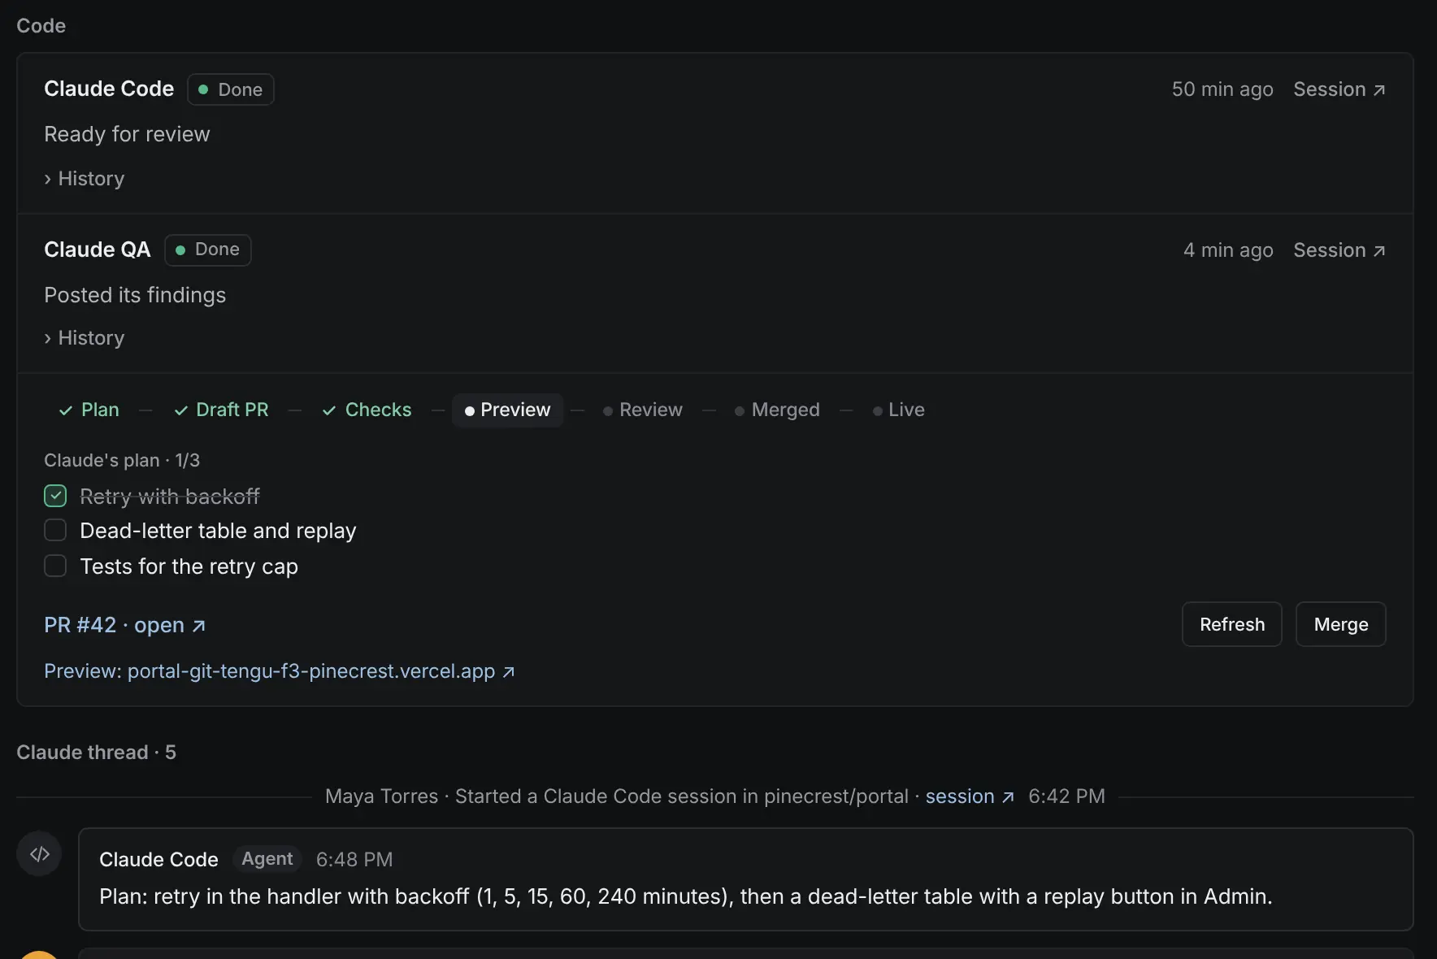The width and height of the screenshot is (1437, 959).
Task: Click the "Claude thread · 5" heading
Action: tap(96, 753)
